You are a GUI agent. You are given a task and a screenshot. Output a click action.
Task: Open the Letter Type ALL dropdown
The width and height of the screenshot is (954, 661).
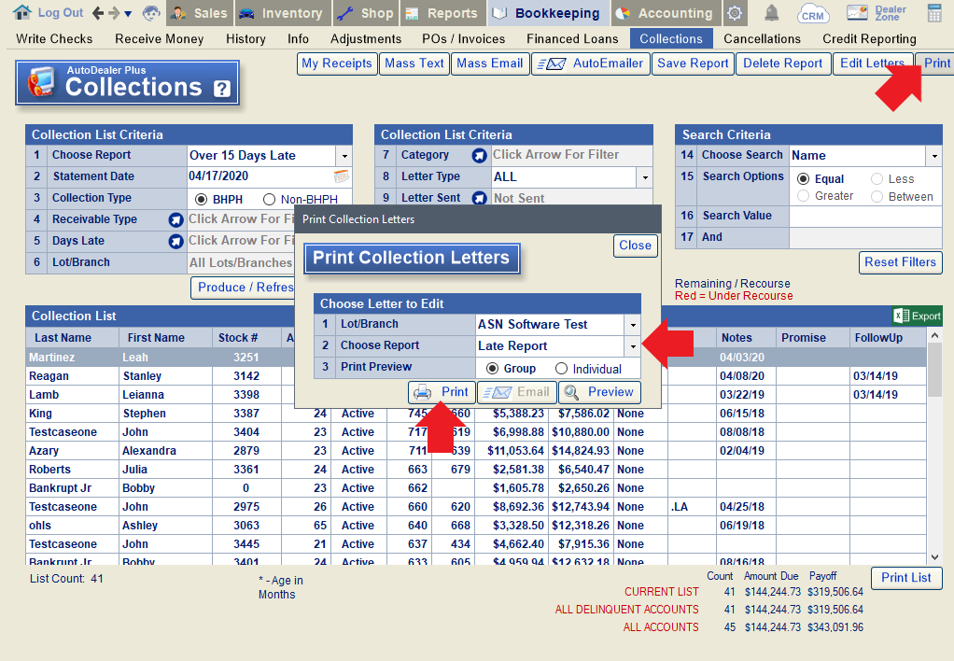pos(645,177)
